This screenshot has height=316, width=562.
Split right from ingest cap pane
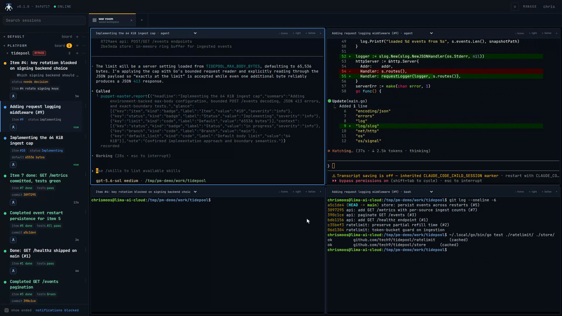pyautogui.click(x=297, y=33)
